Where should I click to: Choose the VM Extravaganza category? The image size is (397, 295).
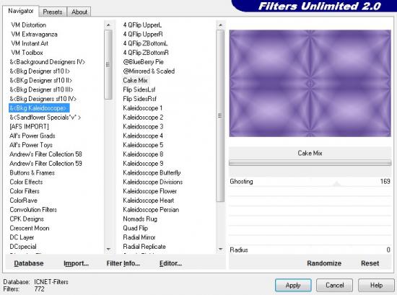click(x=34, y=34)
